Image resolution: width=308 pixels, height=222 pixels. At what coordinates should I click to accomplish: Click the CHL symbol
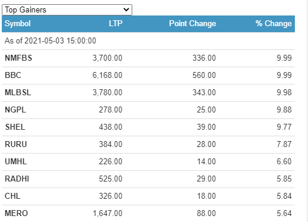(x=13, y=196)
